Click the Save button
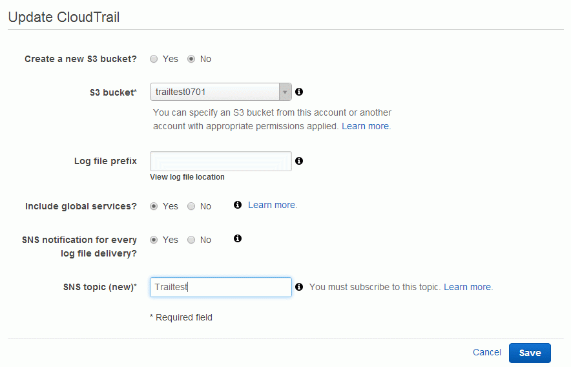This screenshot has width=571, height=367. point(530,353)
